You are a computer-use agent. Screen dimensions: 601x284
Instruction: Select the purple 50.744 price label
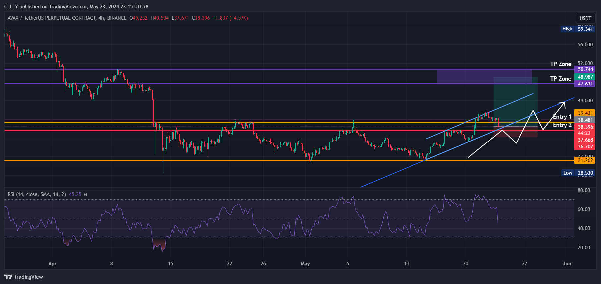585,69
